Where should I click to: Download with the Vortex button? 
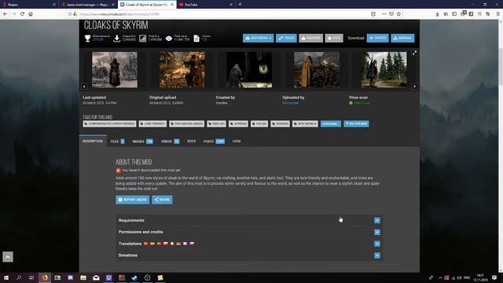(377, 39)
